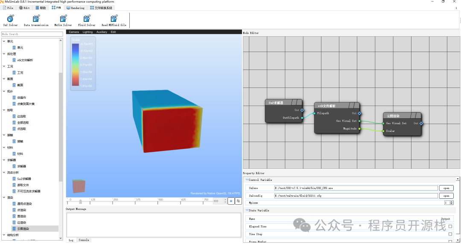
Task: Open the MxSim Solver tool
Action: 63,19
